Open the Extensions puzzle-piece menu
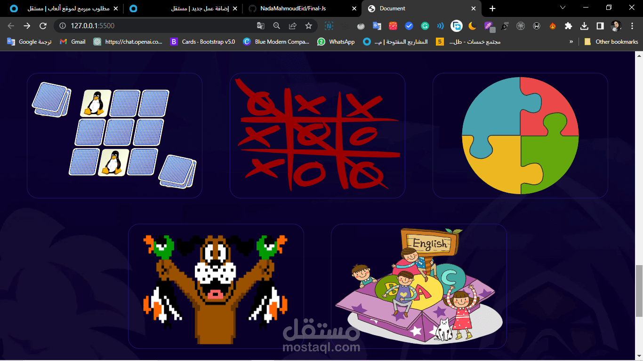 pos(568,26)
